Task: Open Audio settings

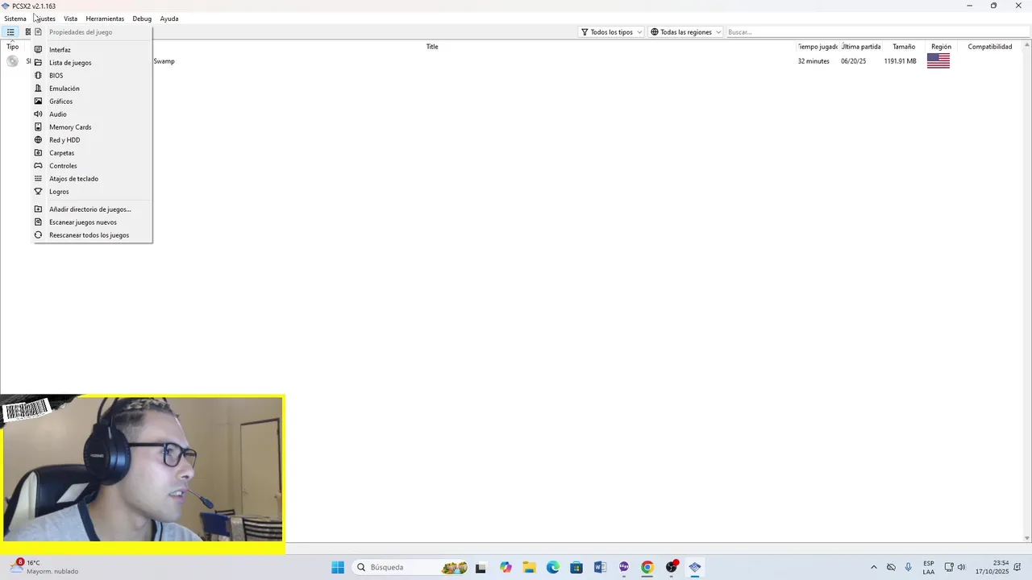Action: pyautogui.click(x=92, y=114)
